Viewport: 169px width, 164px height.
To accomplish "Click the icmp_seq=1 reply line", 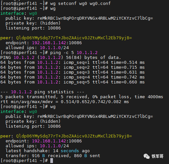I will 72,63.
